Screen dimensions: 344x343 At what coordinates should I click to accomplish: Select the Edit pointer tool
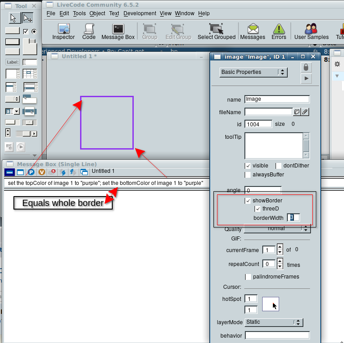(28, 18)
